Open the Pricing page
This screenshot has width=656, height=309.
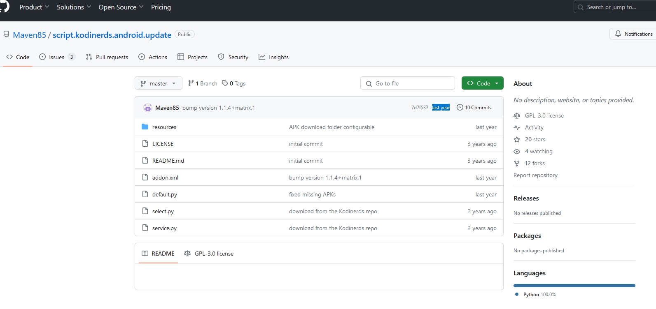pos(161,7)
